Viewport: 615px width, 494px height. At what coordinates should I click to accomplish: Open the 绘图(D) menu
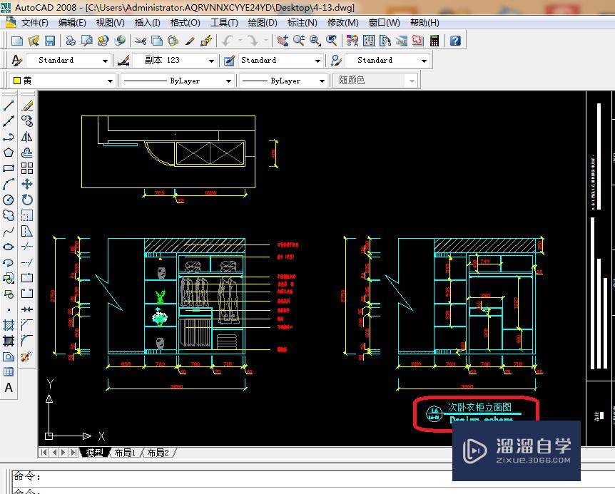click(x=263, y=23)
